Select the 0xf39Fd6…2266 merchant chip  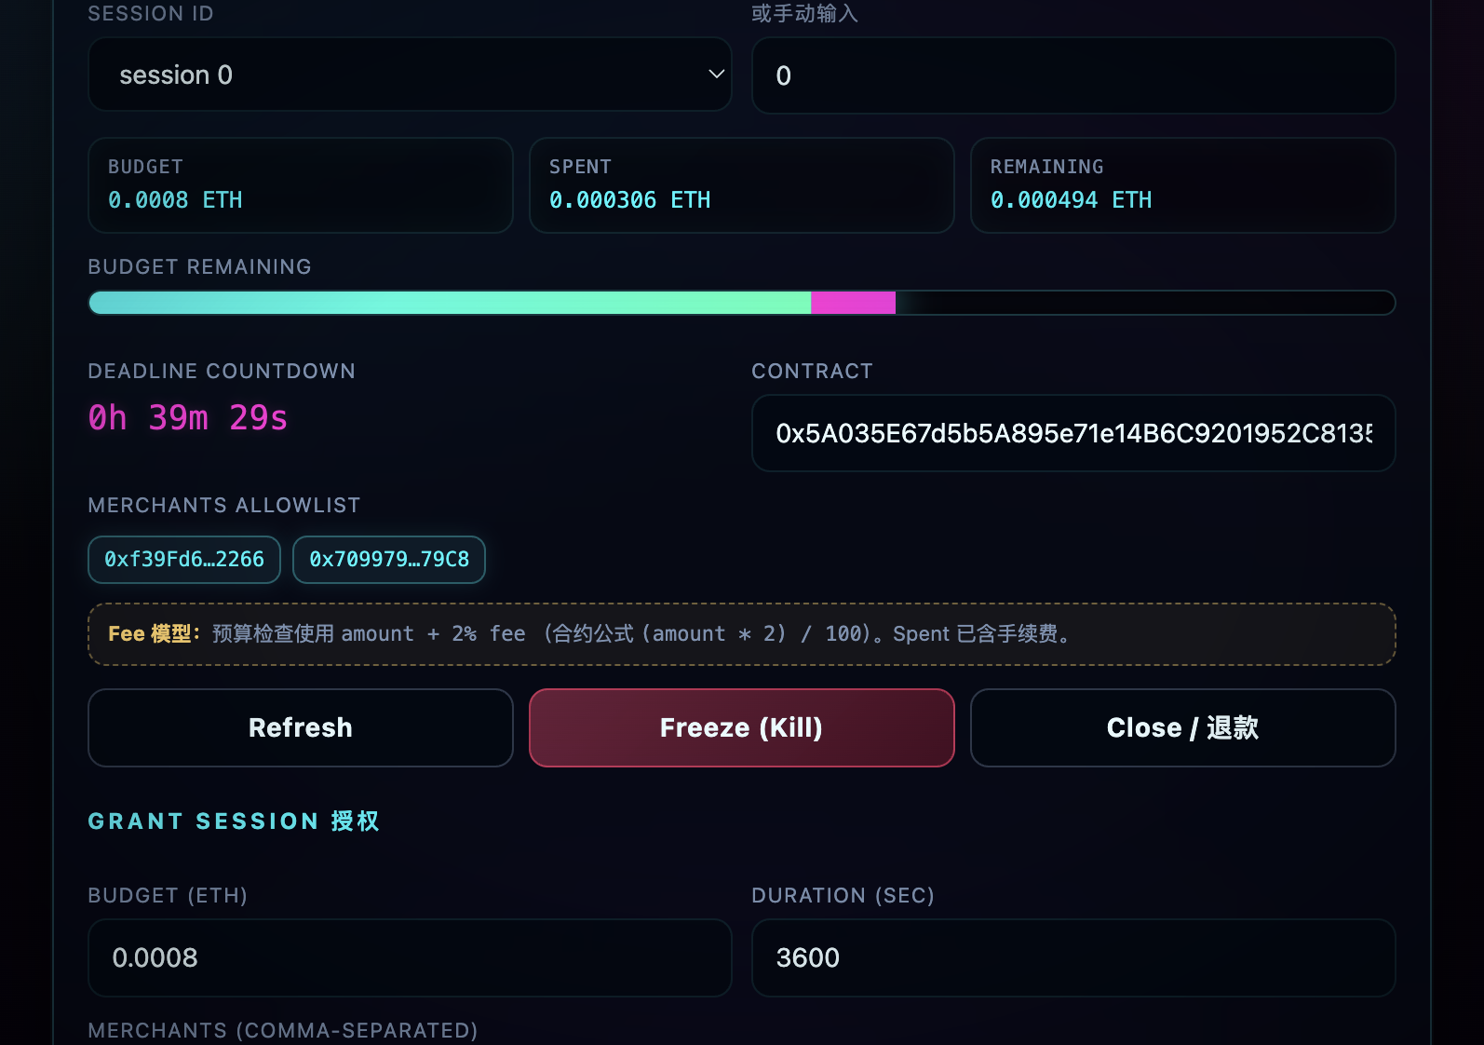184,560
